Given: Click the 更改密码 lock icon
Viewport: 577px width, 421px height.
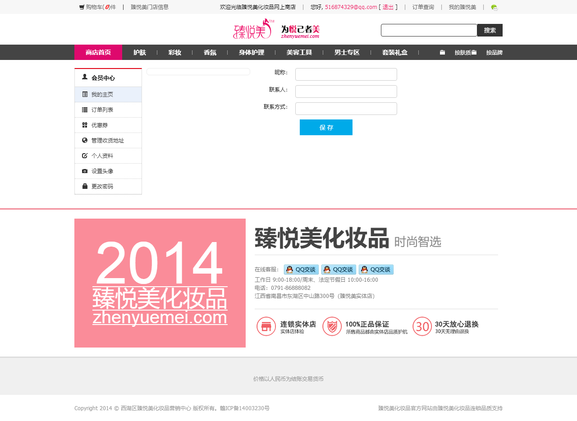Looking at the screenshot, I should (85, 187).
